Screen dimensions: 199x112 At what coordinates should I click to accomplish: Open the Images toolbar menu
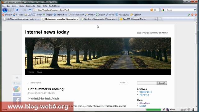coord(48,15)
